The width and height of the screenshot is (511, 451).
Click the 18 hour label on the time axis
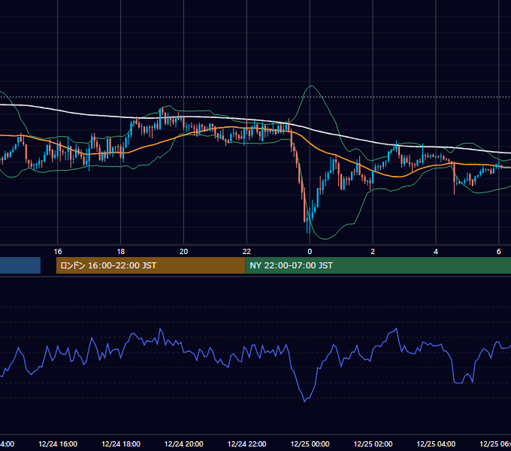tap(120, 252)
